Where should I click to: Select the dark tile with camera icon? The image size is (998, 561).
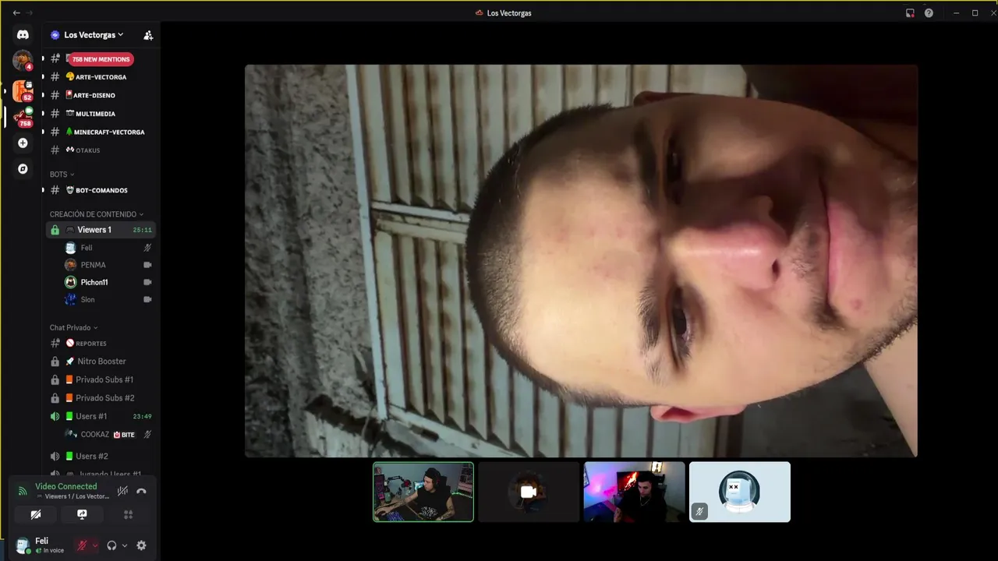tap(529, 492)
